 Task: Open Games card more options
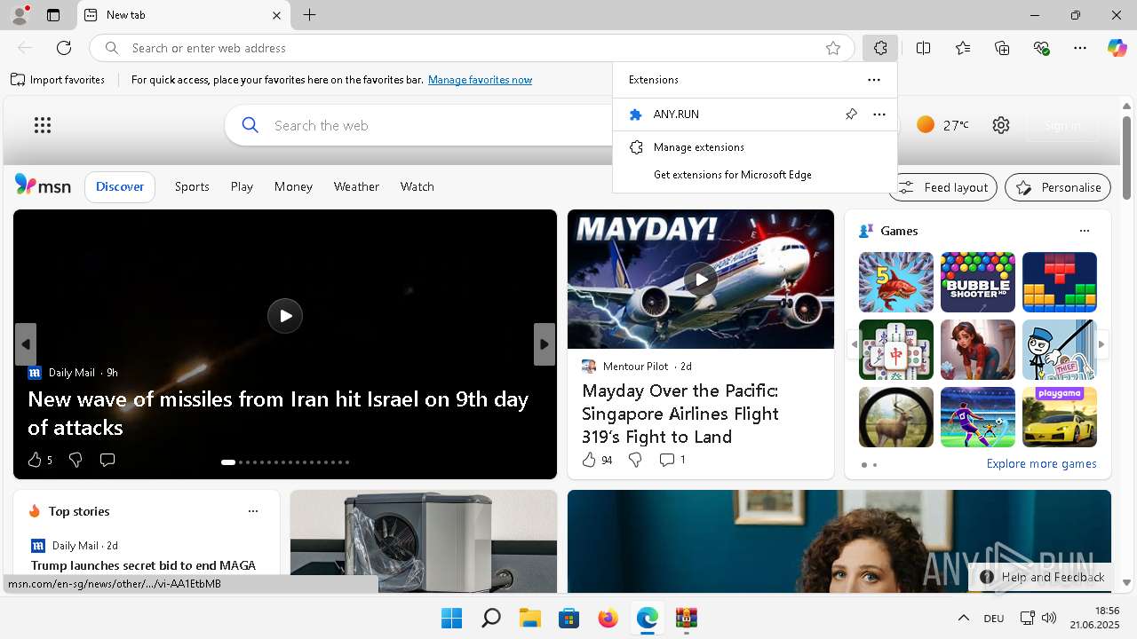click(1084, 231)
